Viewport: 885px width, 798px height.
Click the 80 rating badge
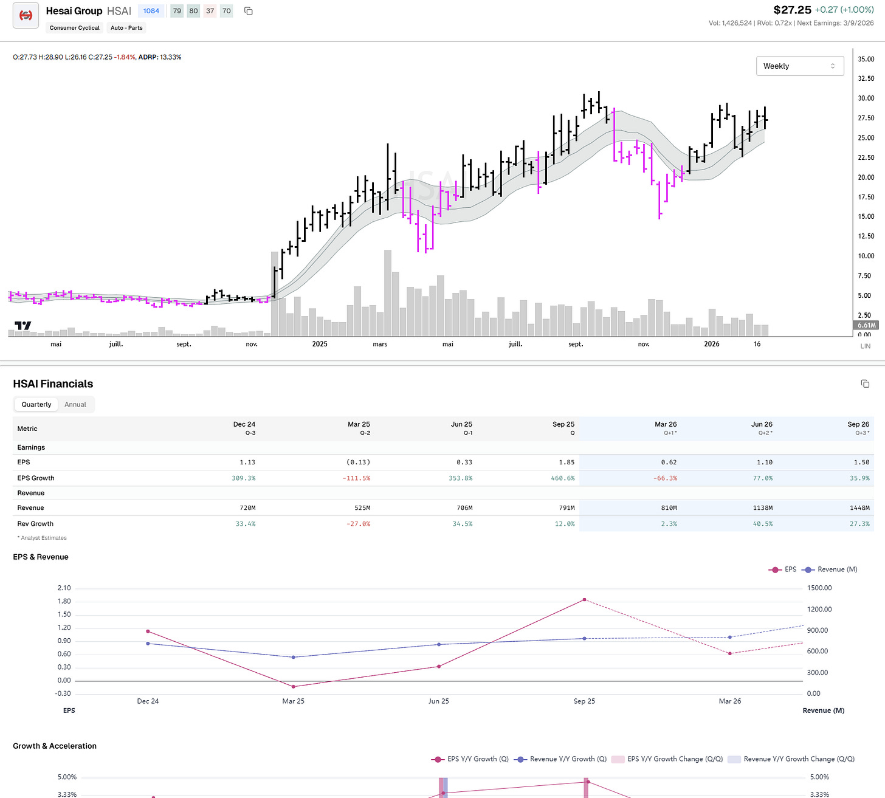click(x=193, y=11)
